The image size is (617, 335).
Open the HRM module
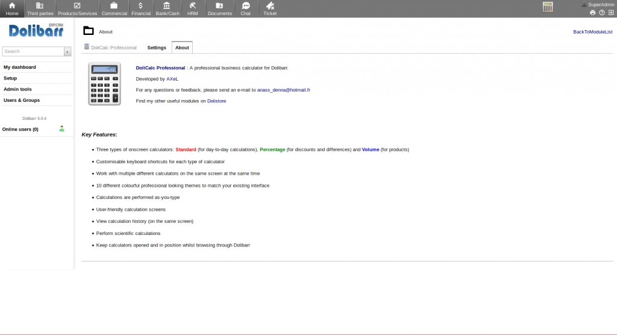click(193, 8)
